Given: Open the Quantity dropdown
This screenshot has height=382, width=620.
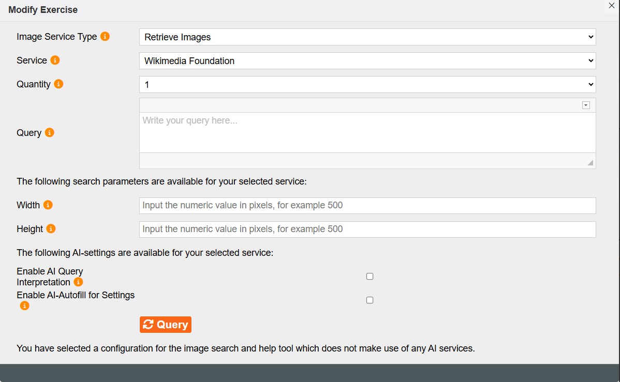Looking at the screenshot, I should 367,84.
